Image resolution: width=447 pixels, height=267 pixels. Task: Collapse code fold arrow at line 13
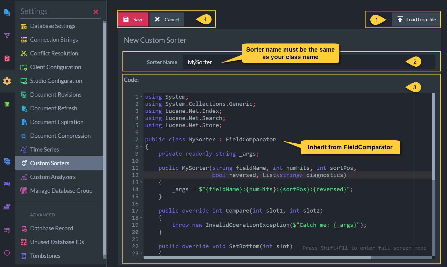tap(141, 182)
